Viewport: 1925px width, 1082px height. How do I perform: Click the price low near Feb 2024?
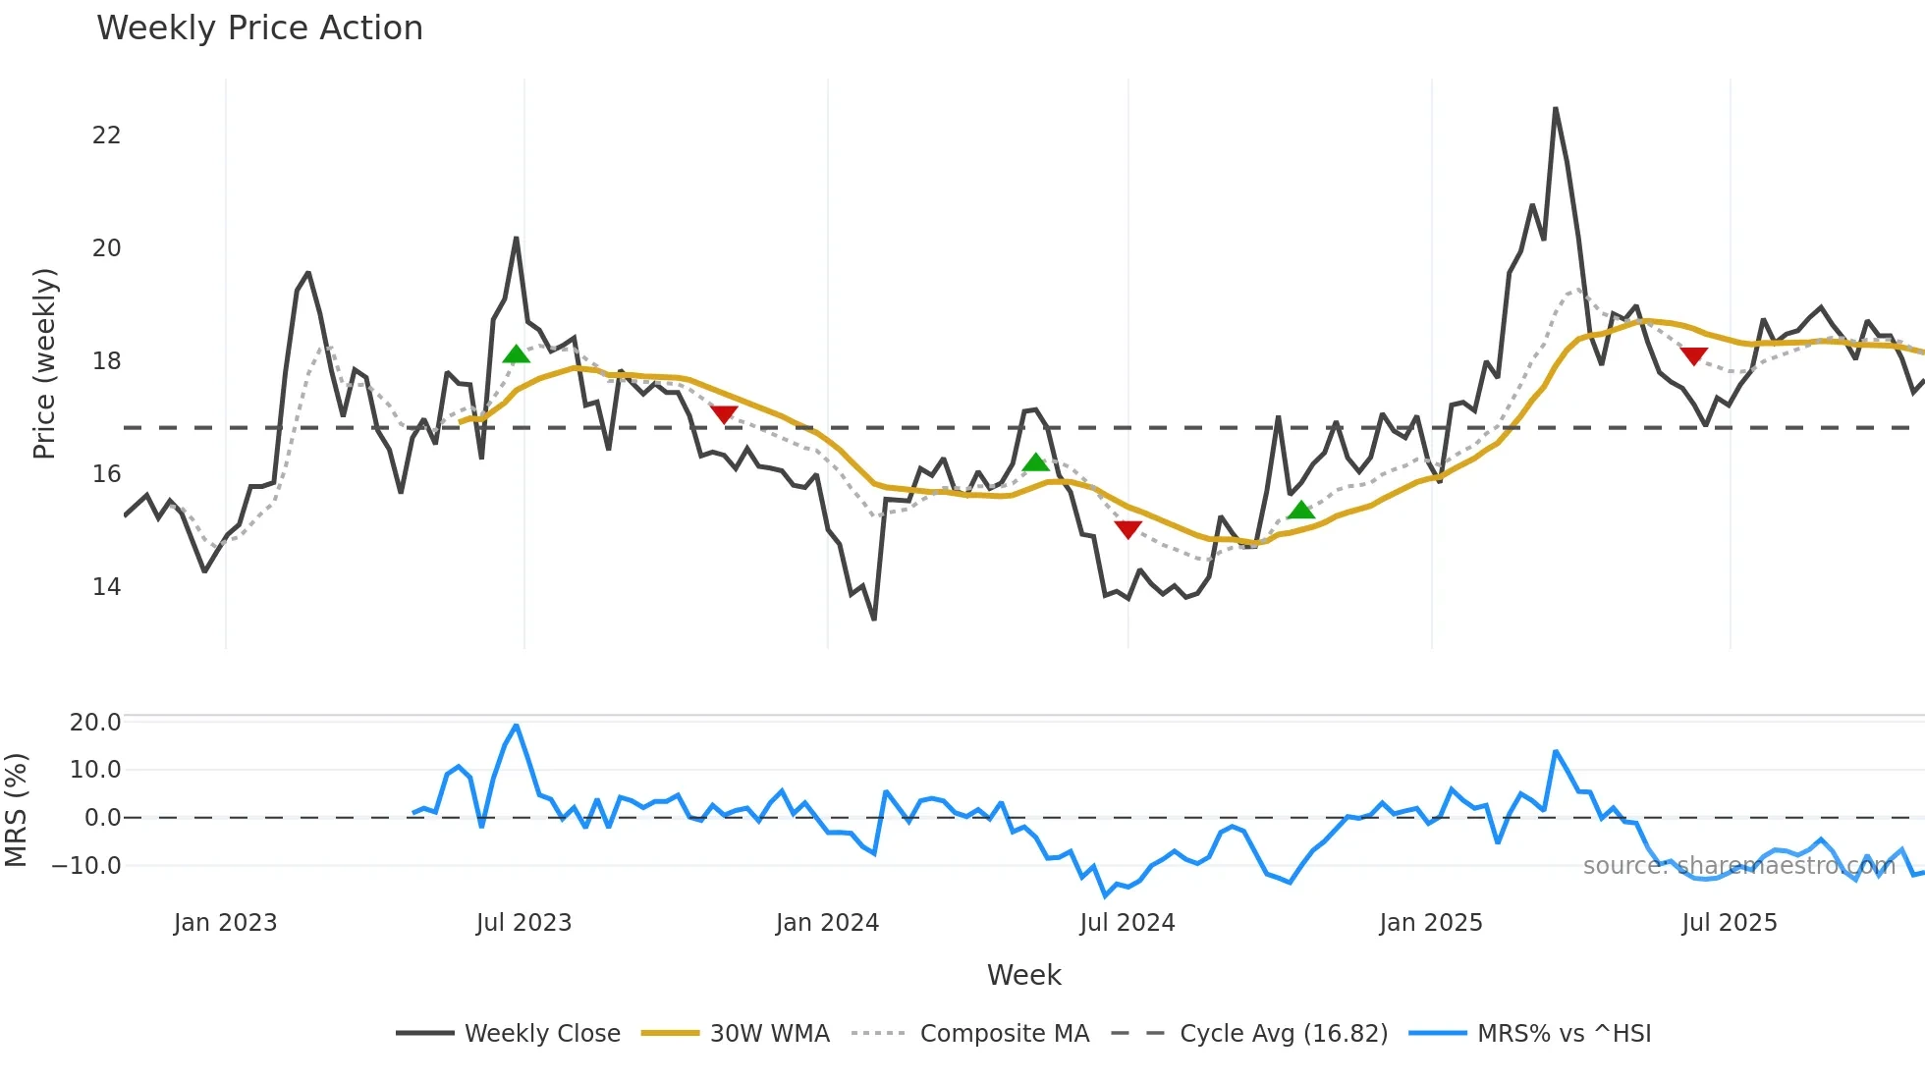point(873,619)
